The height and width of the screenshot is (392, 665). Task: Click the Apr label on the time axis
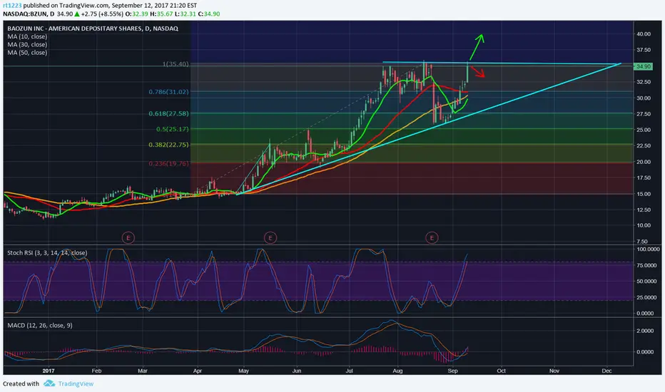[x=197, y=371]
